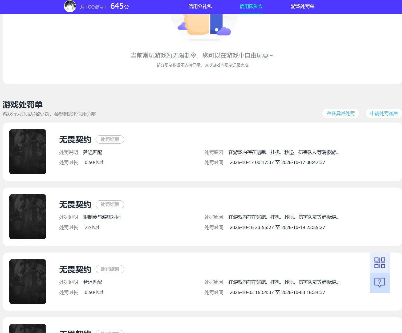The height and width of the screenshot is (333, 402).
Task: Click the truncated 处罚原因 text in 2026-10-17 card
Action: click(x=284, y=152)
